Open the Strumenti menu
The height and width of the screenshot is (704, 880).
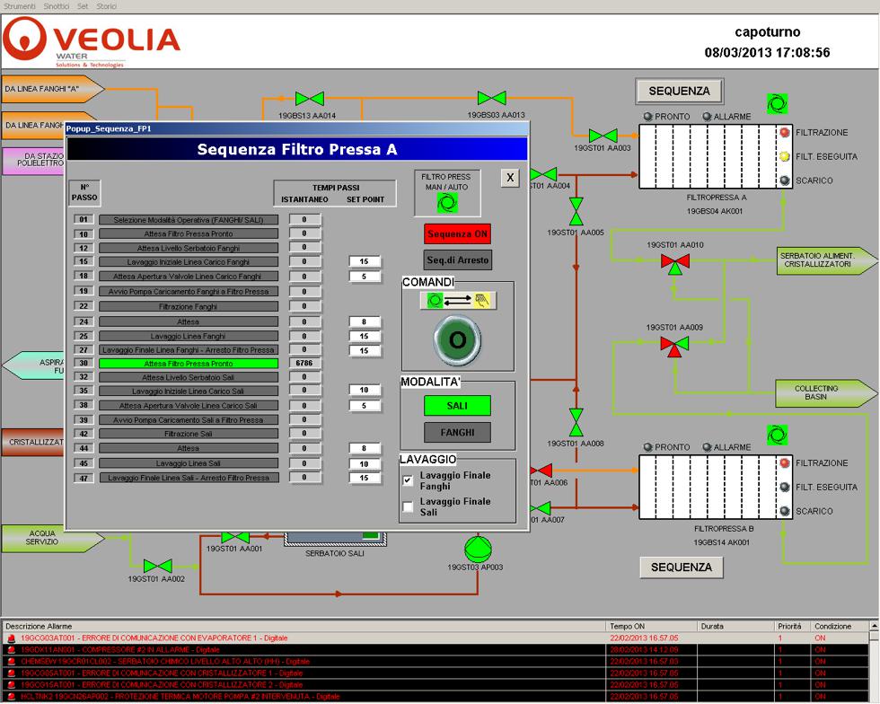[x=20, y=6]
